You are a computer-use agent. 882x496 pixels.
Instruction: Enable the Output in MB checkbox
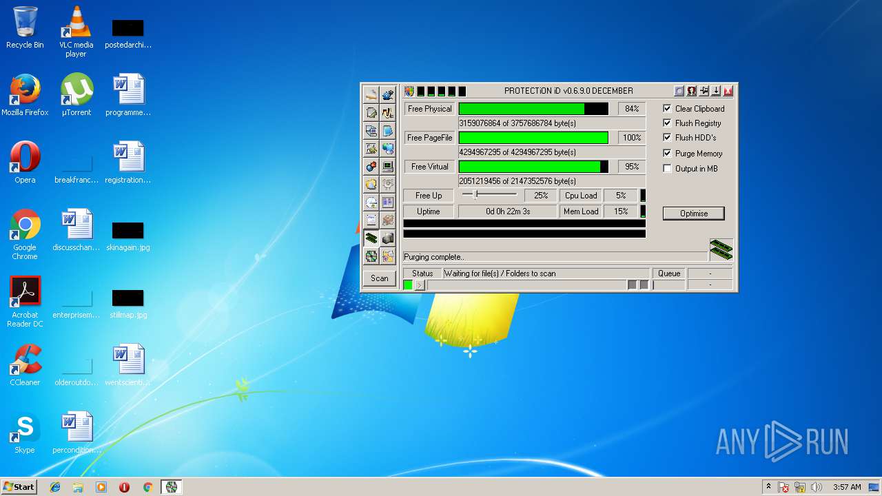pos(667,168)
